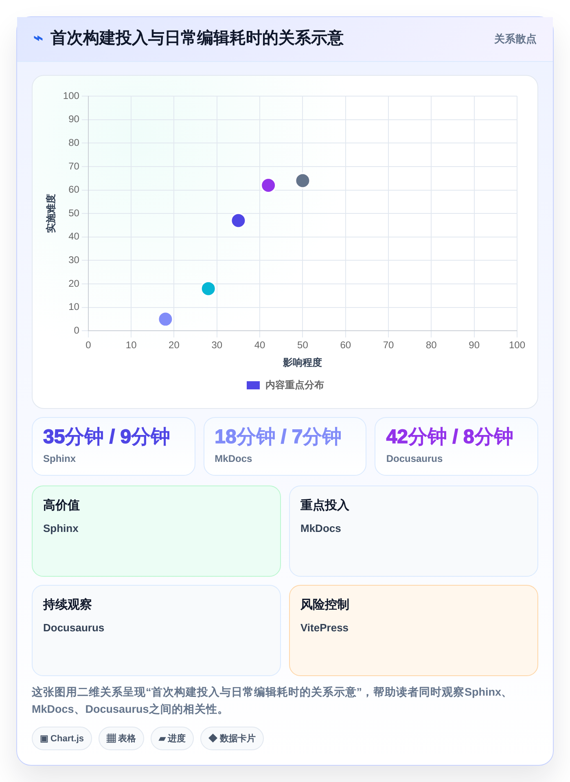Click the blue legend color box
This screenshot has width=570, height=782.
point(253,385)
